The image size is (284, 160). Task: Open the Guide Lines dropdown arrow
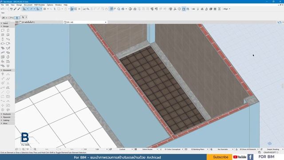[x=28, y=9]
